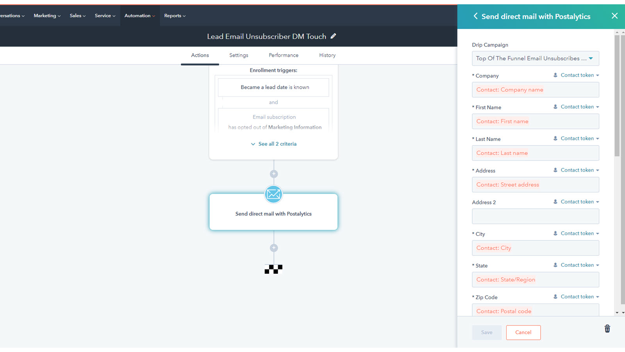Open Contact token dropdown for State
Screen dimensions: 625x352
[x=576, y=265]
